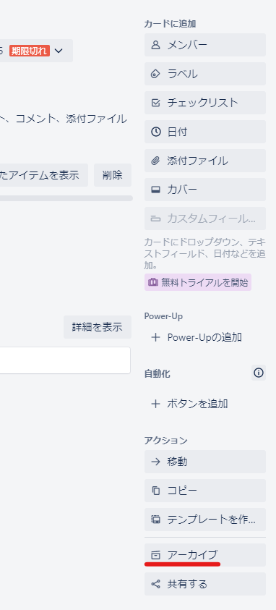Click the Members person icon
Image resolution: width=276 pixels, height=610 pixels.
click(x=155, y=45)
